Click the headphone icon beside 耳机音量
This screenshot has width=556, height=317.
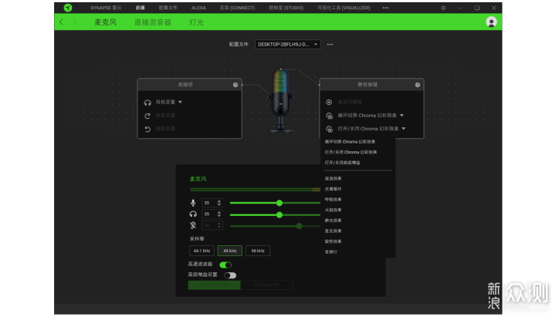pyautogui.click(x=147, y=103)
